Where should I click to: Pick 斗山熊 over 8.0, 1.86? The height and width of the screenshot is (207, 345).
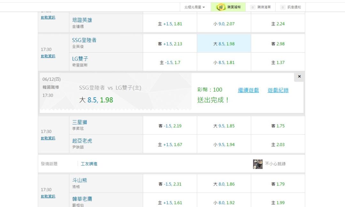point(224,184)
